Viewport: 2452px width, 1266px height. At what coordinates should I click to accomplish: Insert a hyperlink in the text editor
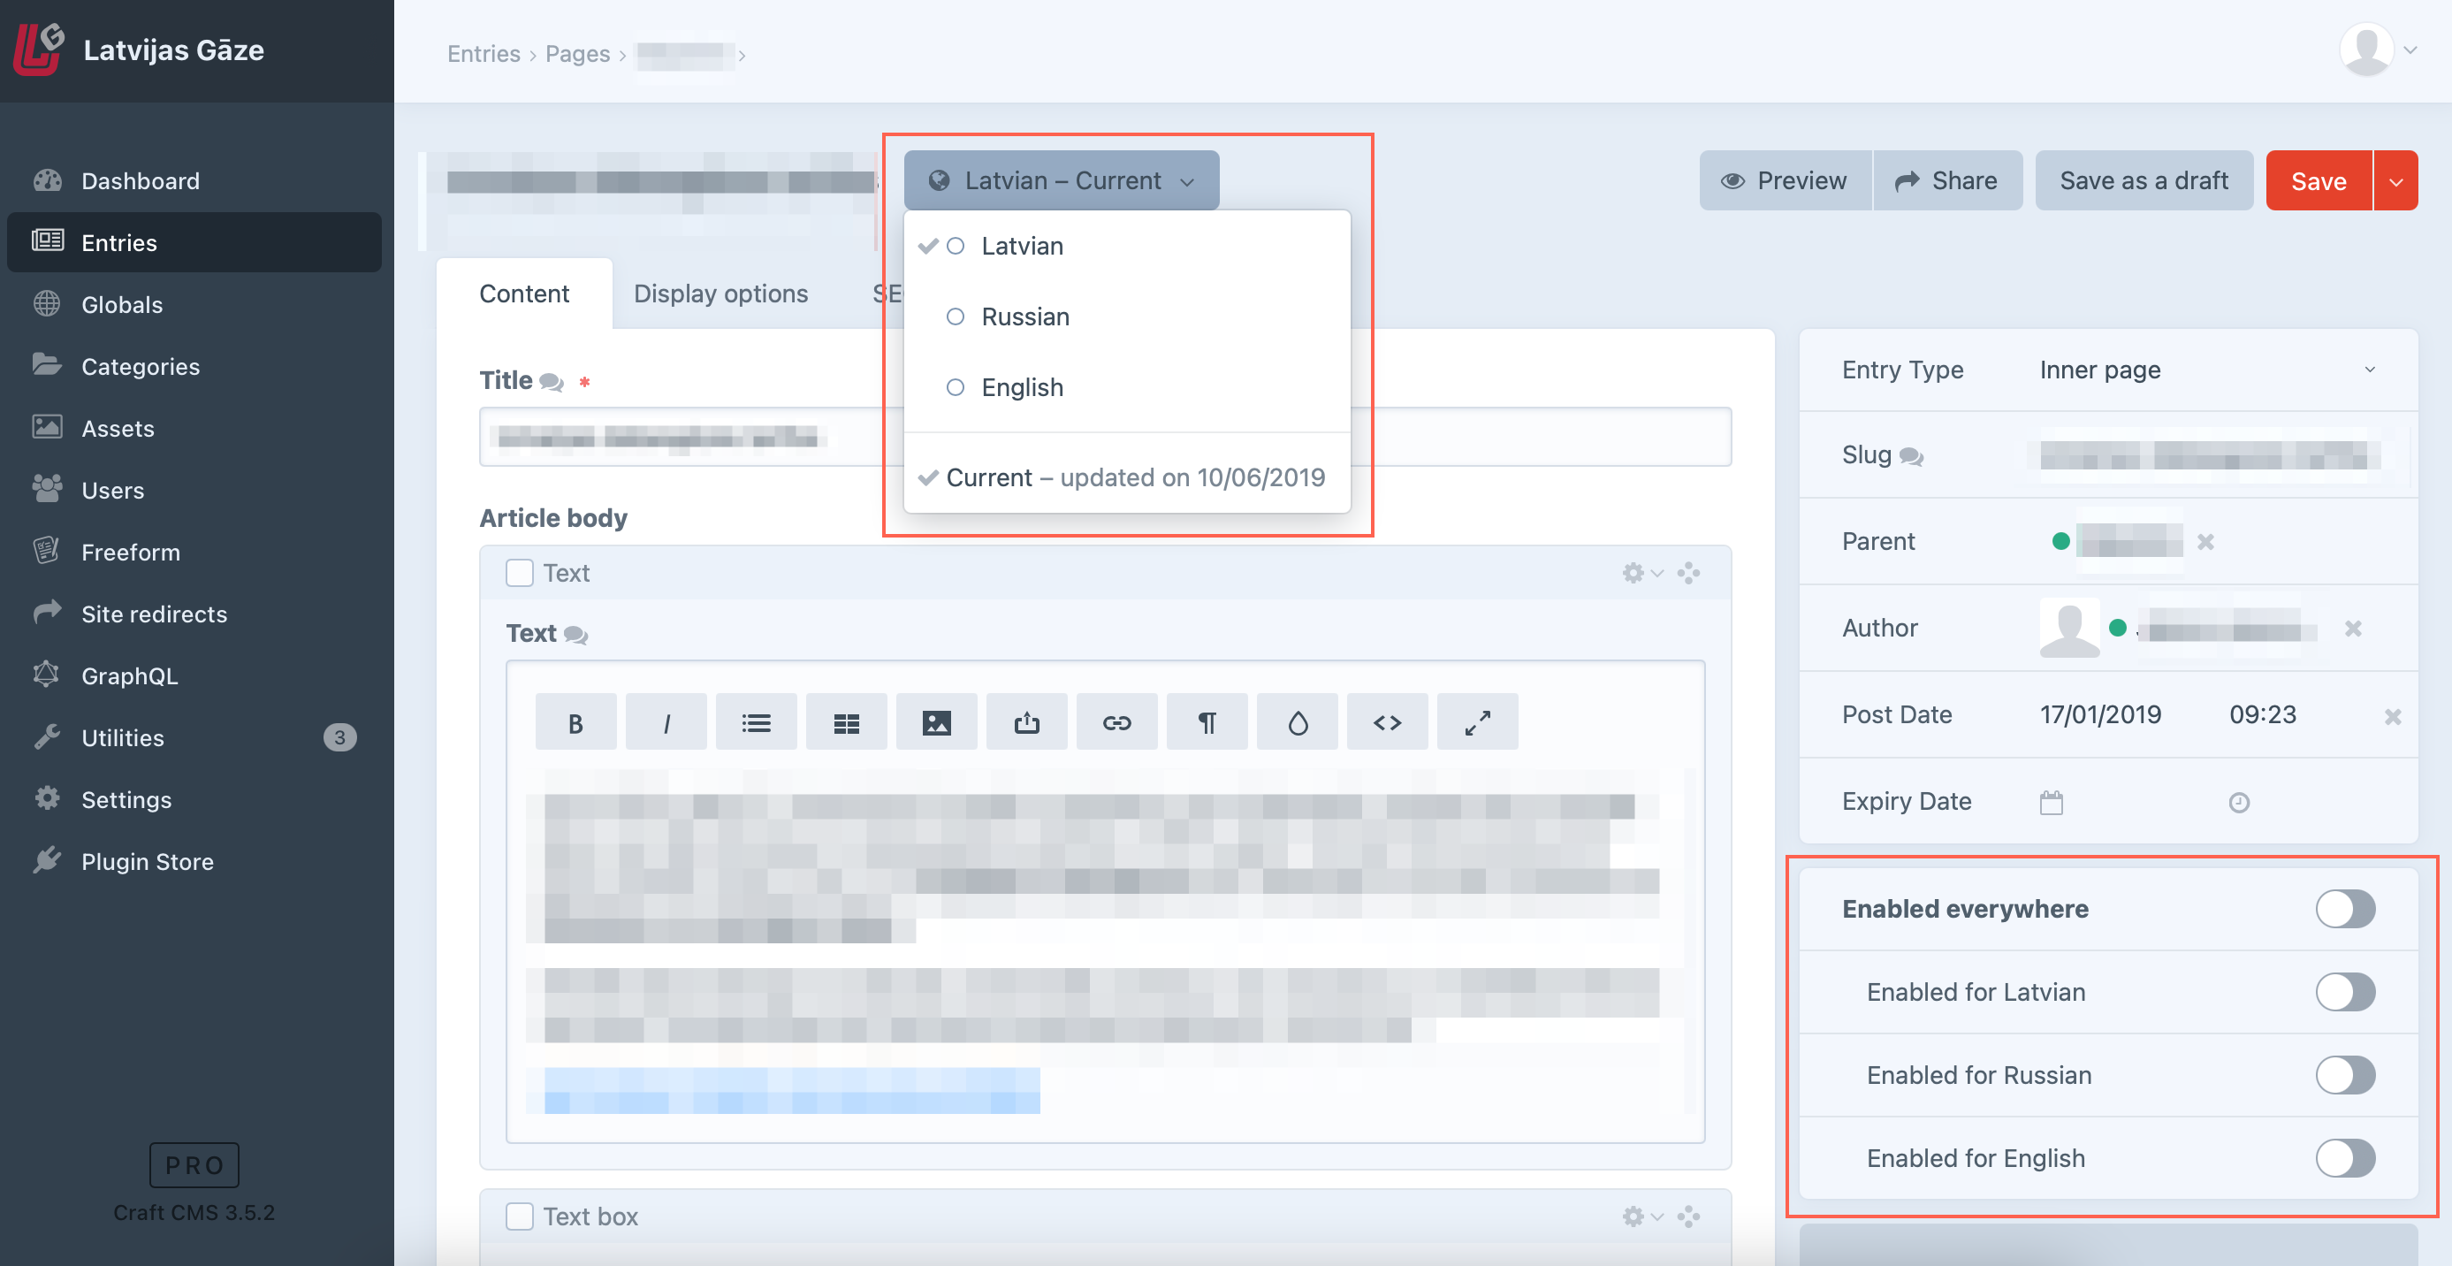1116,721
